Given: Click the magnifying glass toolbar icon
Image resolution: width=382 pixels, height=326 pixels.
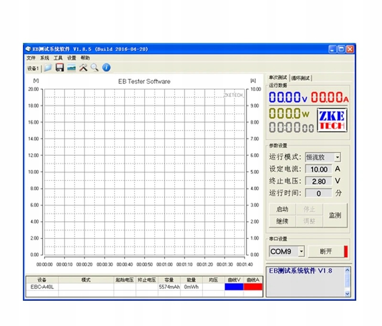Looking at the screenshot, I should click(x=95, y=68).
